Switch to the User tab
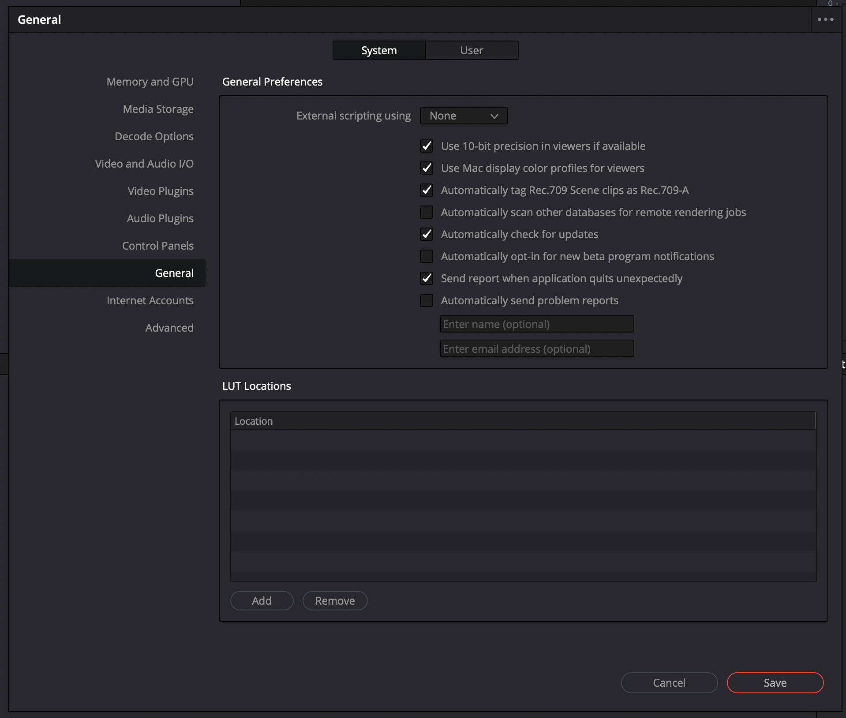Viewport: 846px width, 718px height. [472, 50]
